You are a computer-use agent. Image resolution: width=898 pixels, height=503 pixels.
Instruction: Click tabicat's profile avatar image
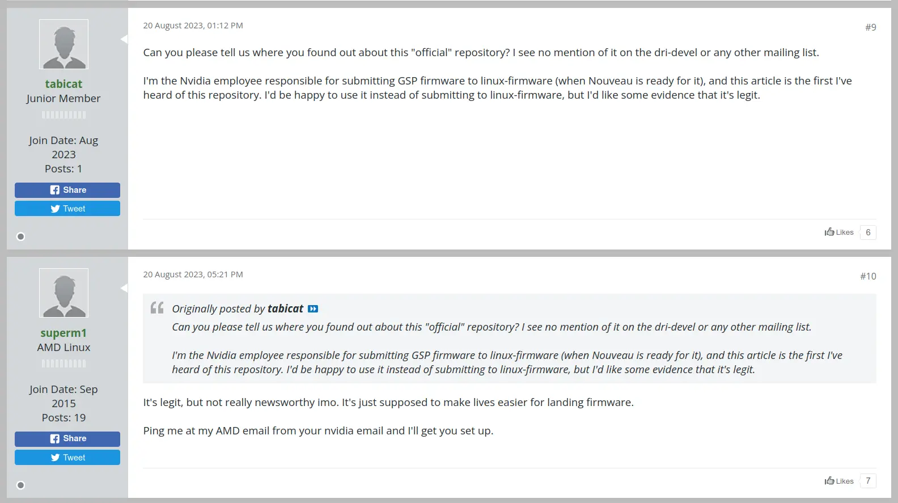point(63,44)
